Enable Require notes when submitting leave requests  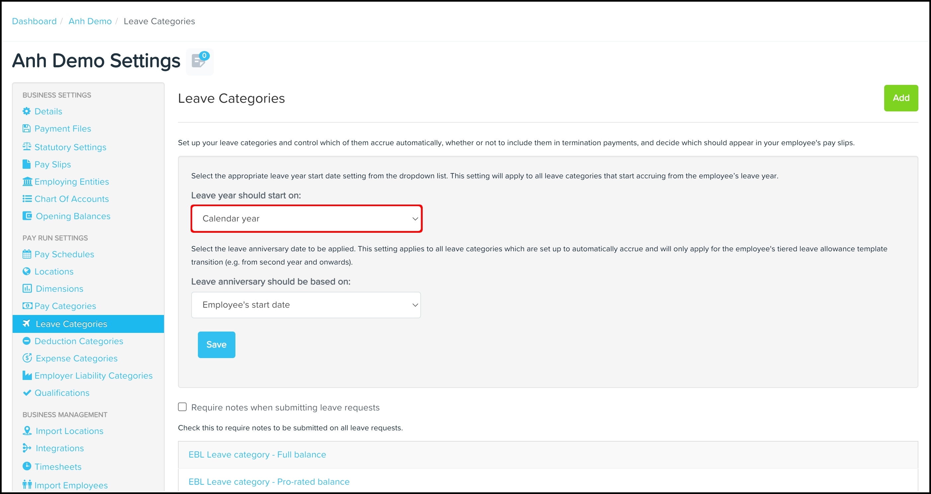pos(183,407)
